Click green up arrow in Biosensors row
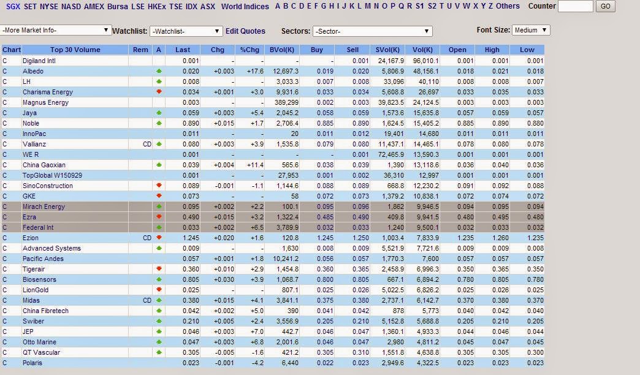The image size is (640, 375). coord(159,279)
